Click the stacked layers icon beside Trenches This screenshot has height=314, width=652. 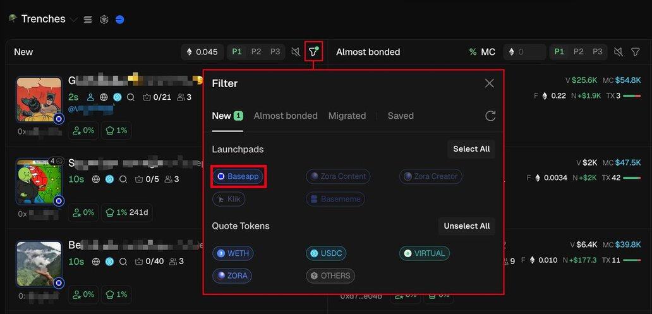coord(88,20)
